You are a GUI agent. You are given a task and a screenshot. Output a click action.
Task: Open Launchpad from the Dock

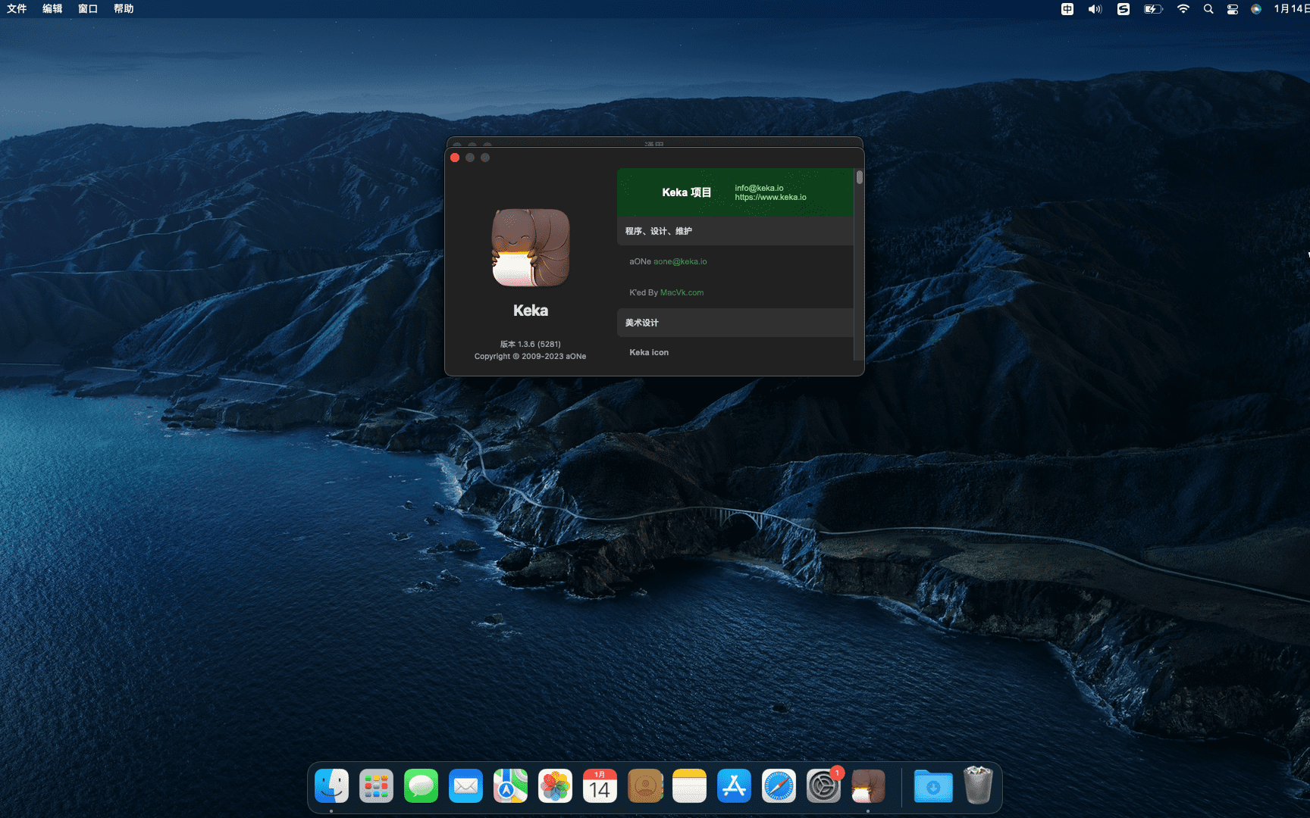(x=377, y=786)
